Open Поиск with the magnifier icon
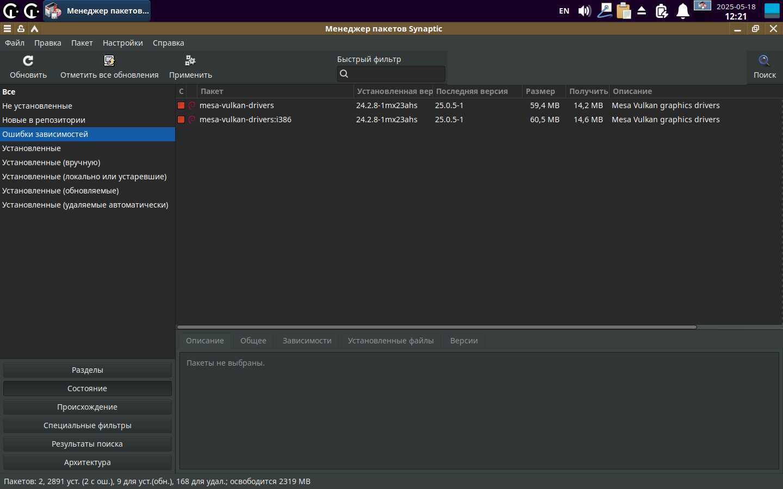This screenshot has width=783, height=489. pyautogui.click(x=765, y=60)
